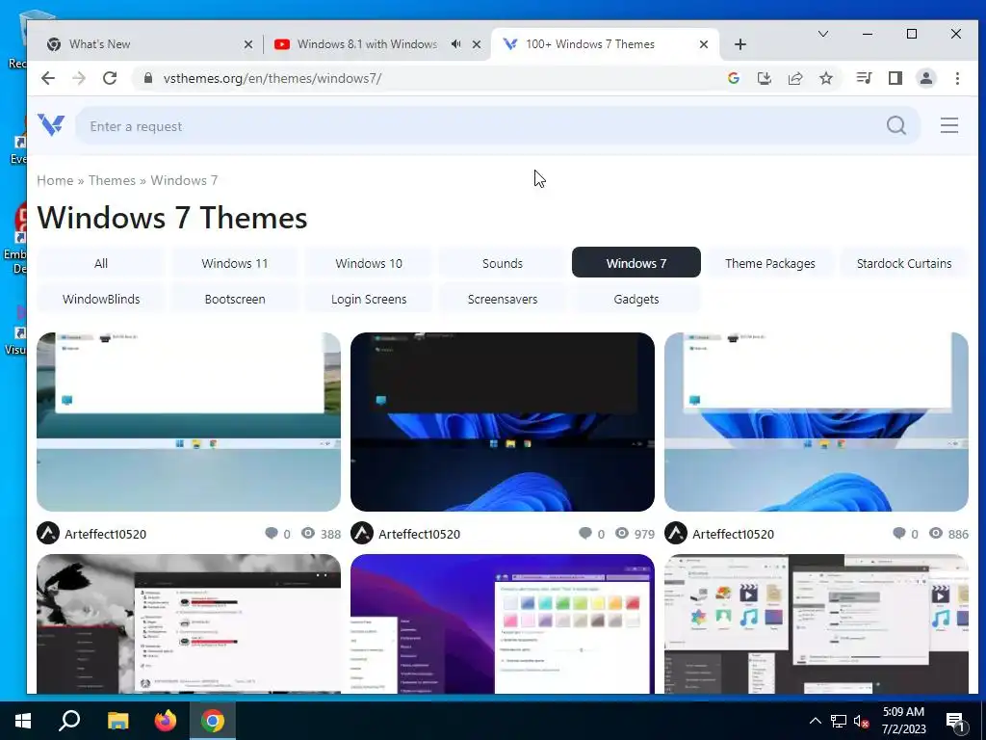Open Login Screens category
The height and width of the screenshot is (740, 986).
click(x=369, y=299)
